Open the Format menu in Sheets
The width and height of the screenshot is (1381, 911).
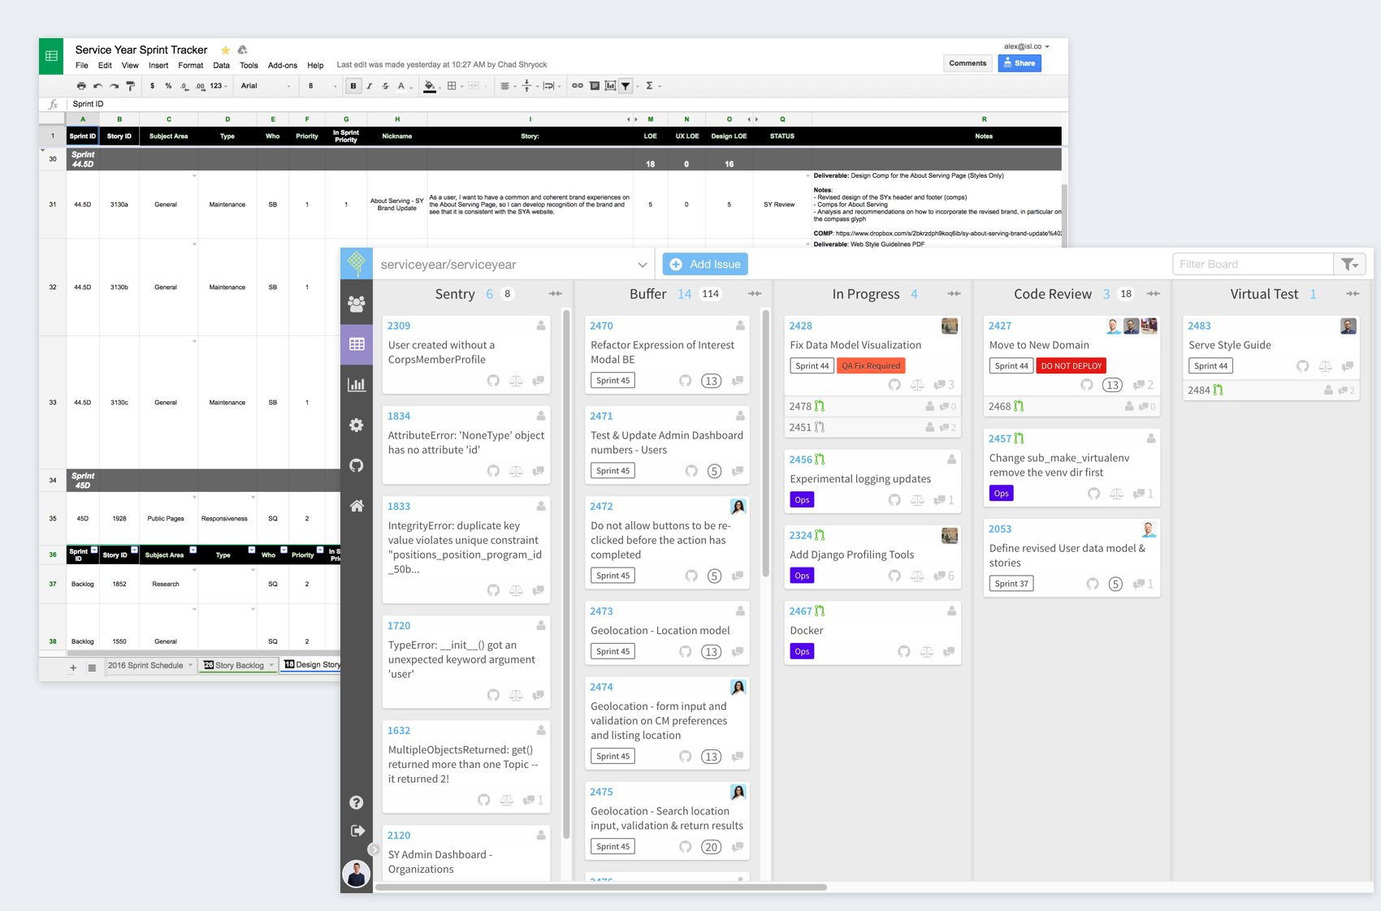pos(191,66)
